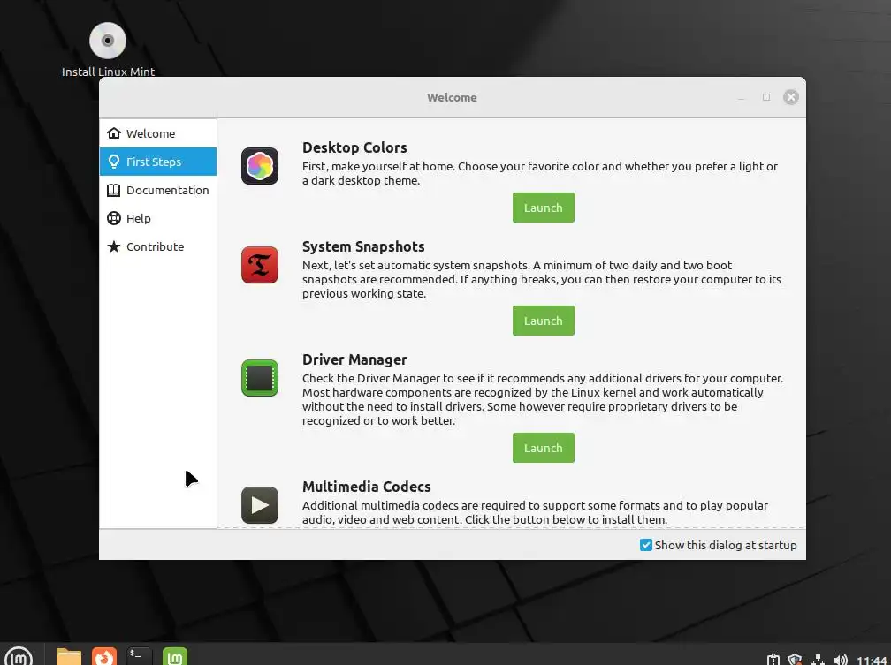Open the Linux Mint start menu
The height and width of the screenshot is (665, 891).
(19, 657)
